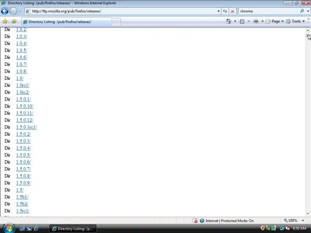Launch Internet Explorer from quick launch
The width and height of the screenshot is (311, 233).
tap(36, 229)
